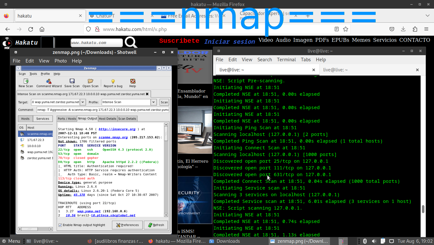Switch to the second live@live terminal tab
The height and width of the screenshot is (245, 434).
click(335, 70)
